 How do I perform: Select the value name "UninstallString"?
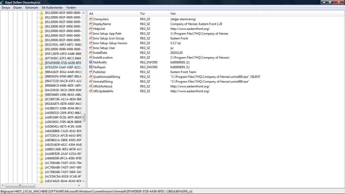(103, 82)
